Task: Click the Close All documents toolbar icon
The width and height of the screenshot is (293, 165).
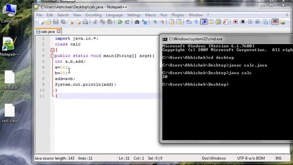Action: click(78, 22)
